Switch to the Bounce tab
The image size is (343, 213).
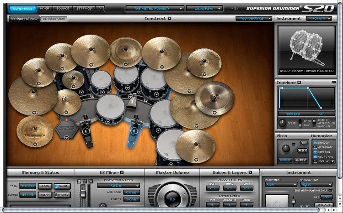[x=63, y=9]
